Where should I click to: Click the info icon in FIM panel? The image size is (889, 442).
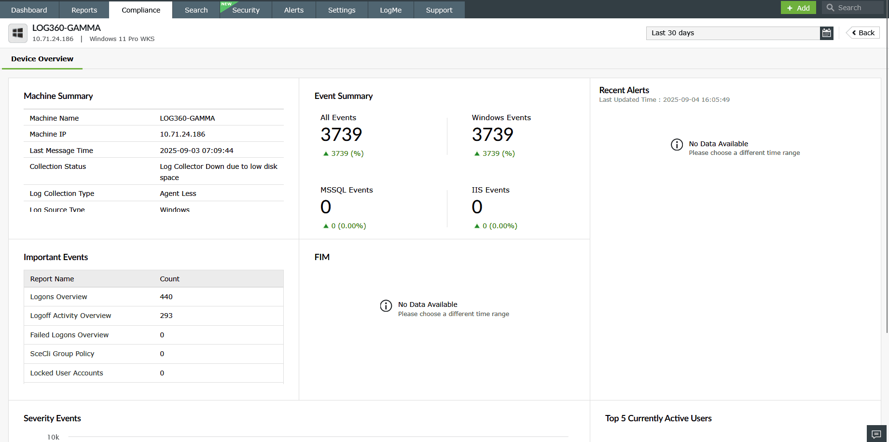tap(386, 306)
